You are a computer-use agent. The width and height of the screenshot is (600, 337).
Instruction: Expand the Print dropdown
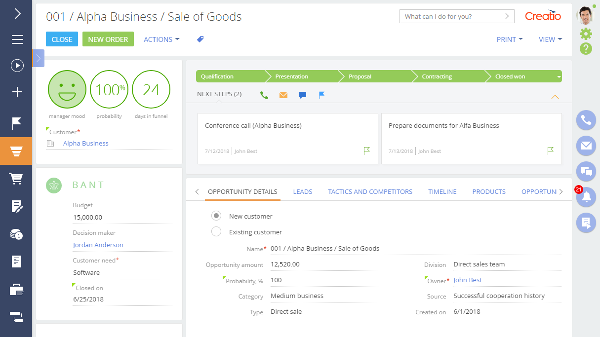click(x=509, y=39)
